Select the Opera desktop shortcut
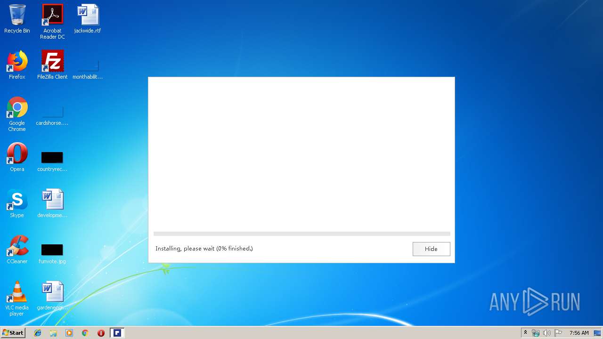This screenshot has height=339, width=603. (x=17, y=157)
